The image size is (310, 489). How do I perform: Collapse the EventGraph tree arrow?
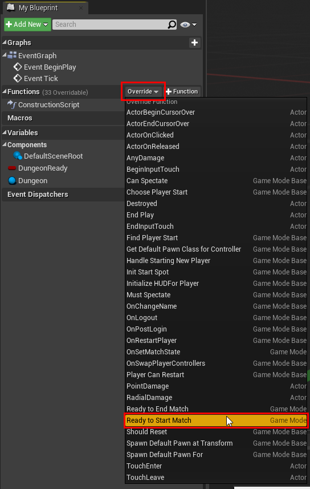pyautogui.click(x=5, y=55)
